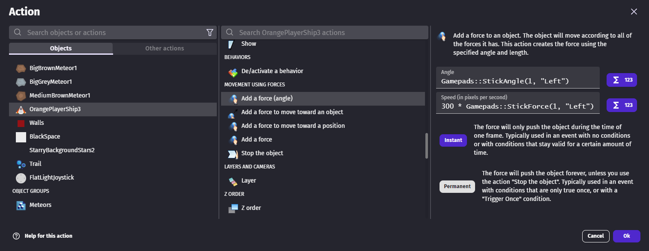
Task: Select De/activate a behavior action
Action: tap(272, 71)
